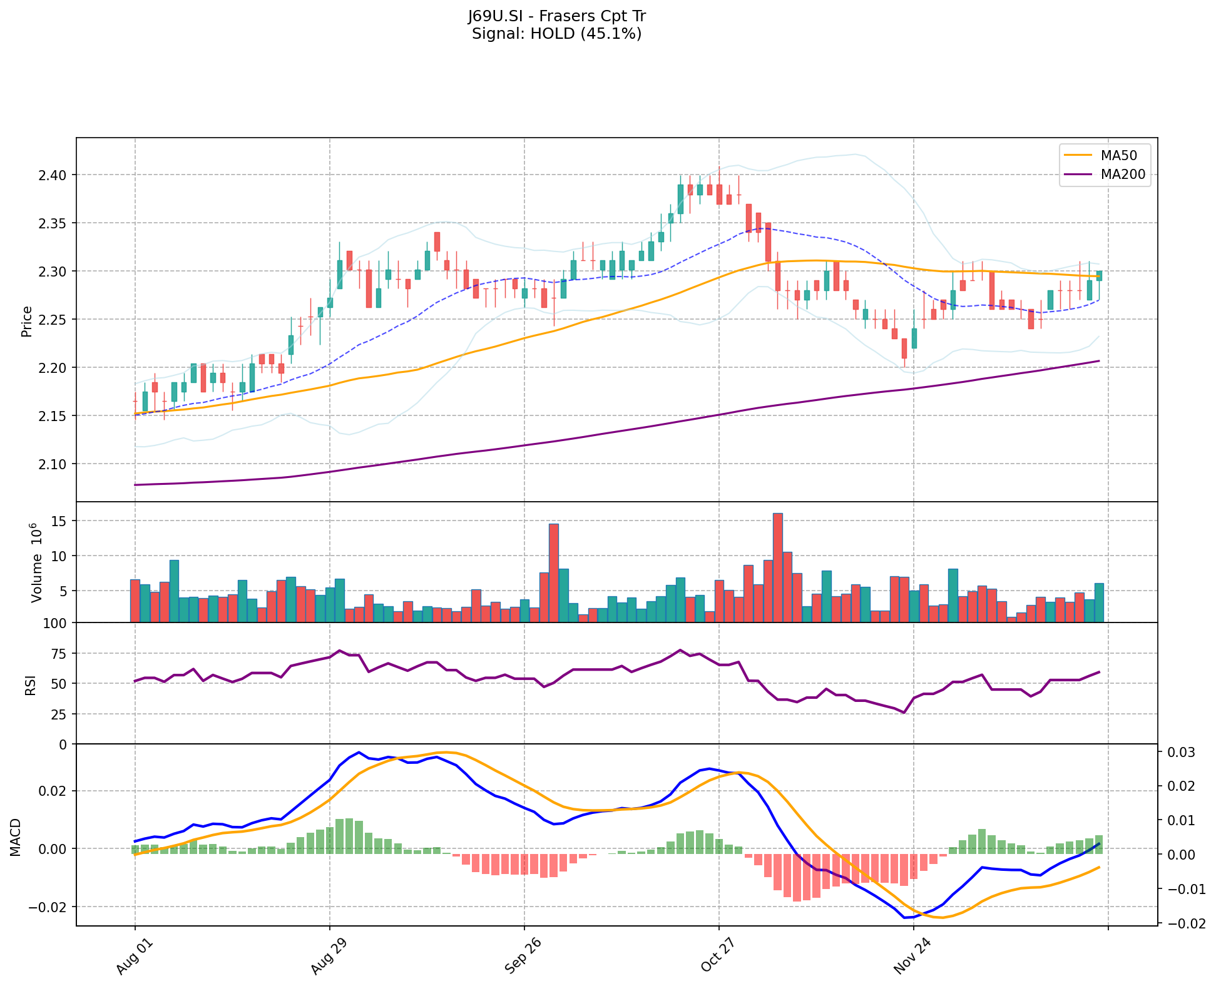
Task: Click the orange MA50 legend line swatch
Action: 1078,155
